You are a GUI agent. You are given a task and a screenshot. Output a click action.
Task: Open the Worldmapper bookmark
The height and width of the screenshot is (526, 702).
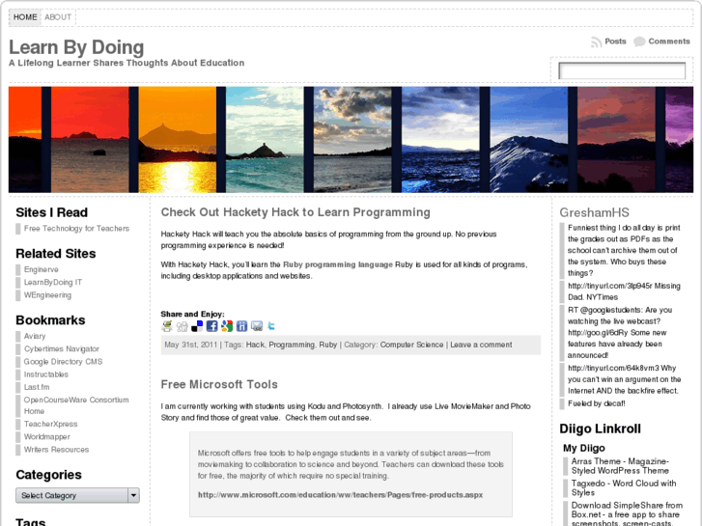47,436
